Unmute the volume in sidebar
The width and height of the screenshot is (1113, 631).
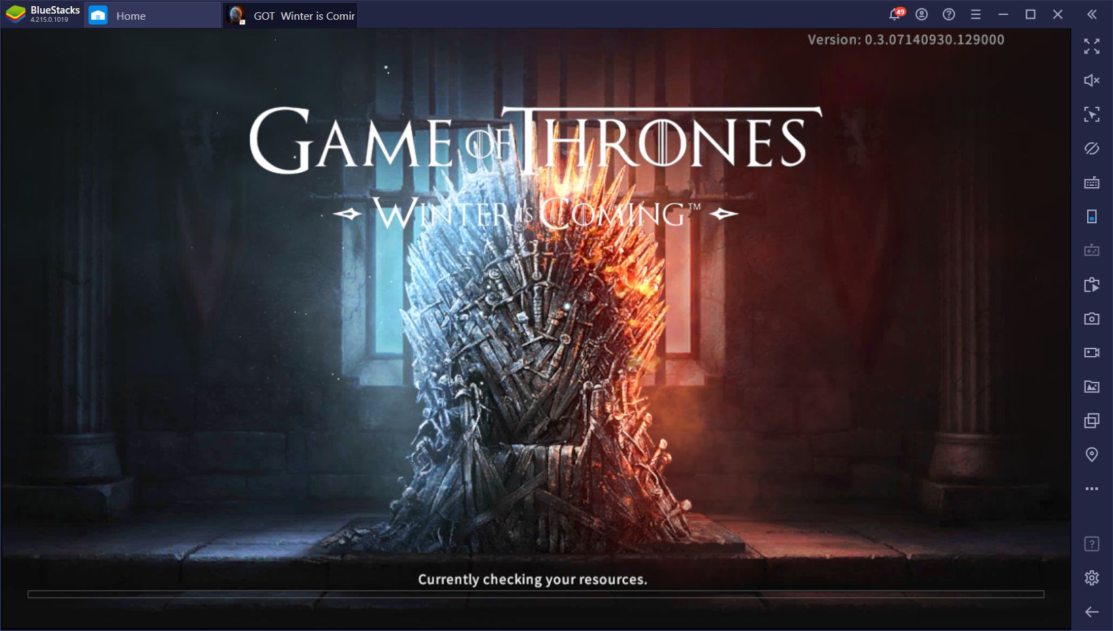(1092, 80)
